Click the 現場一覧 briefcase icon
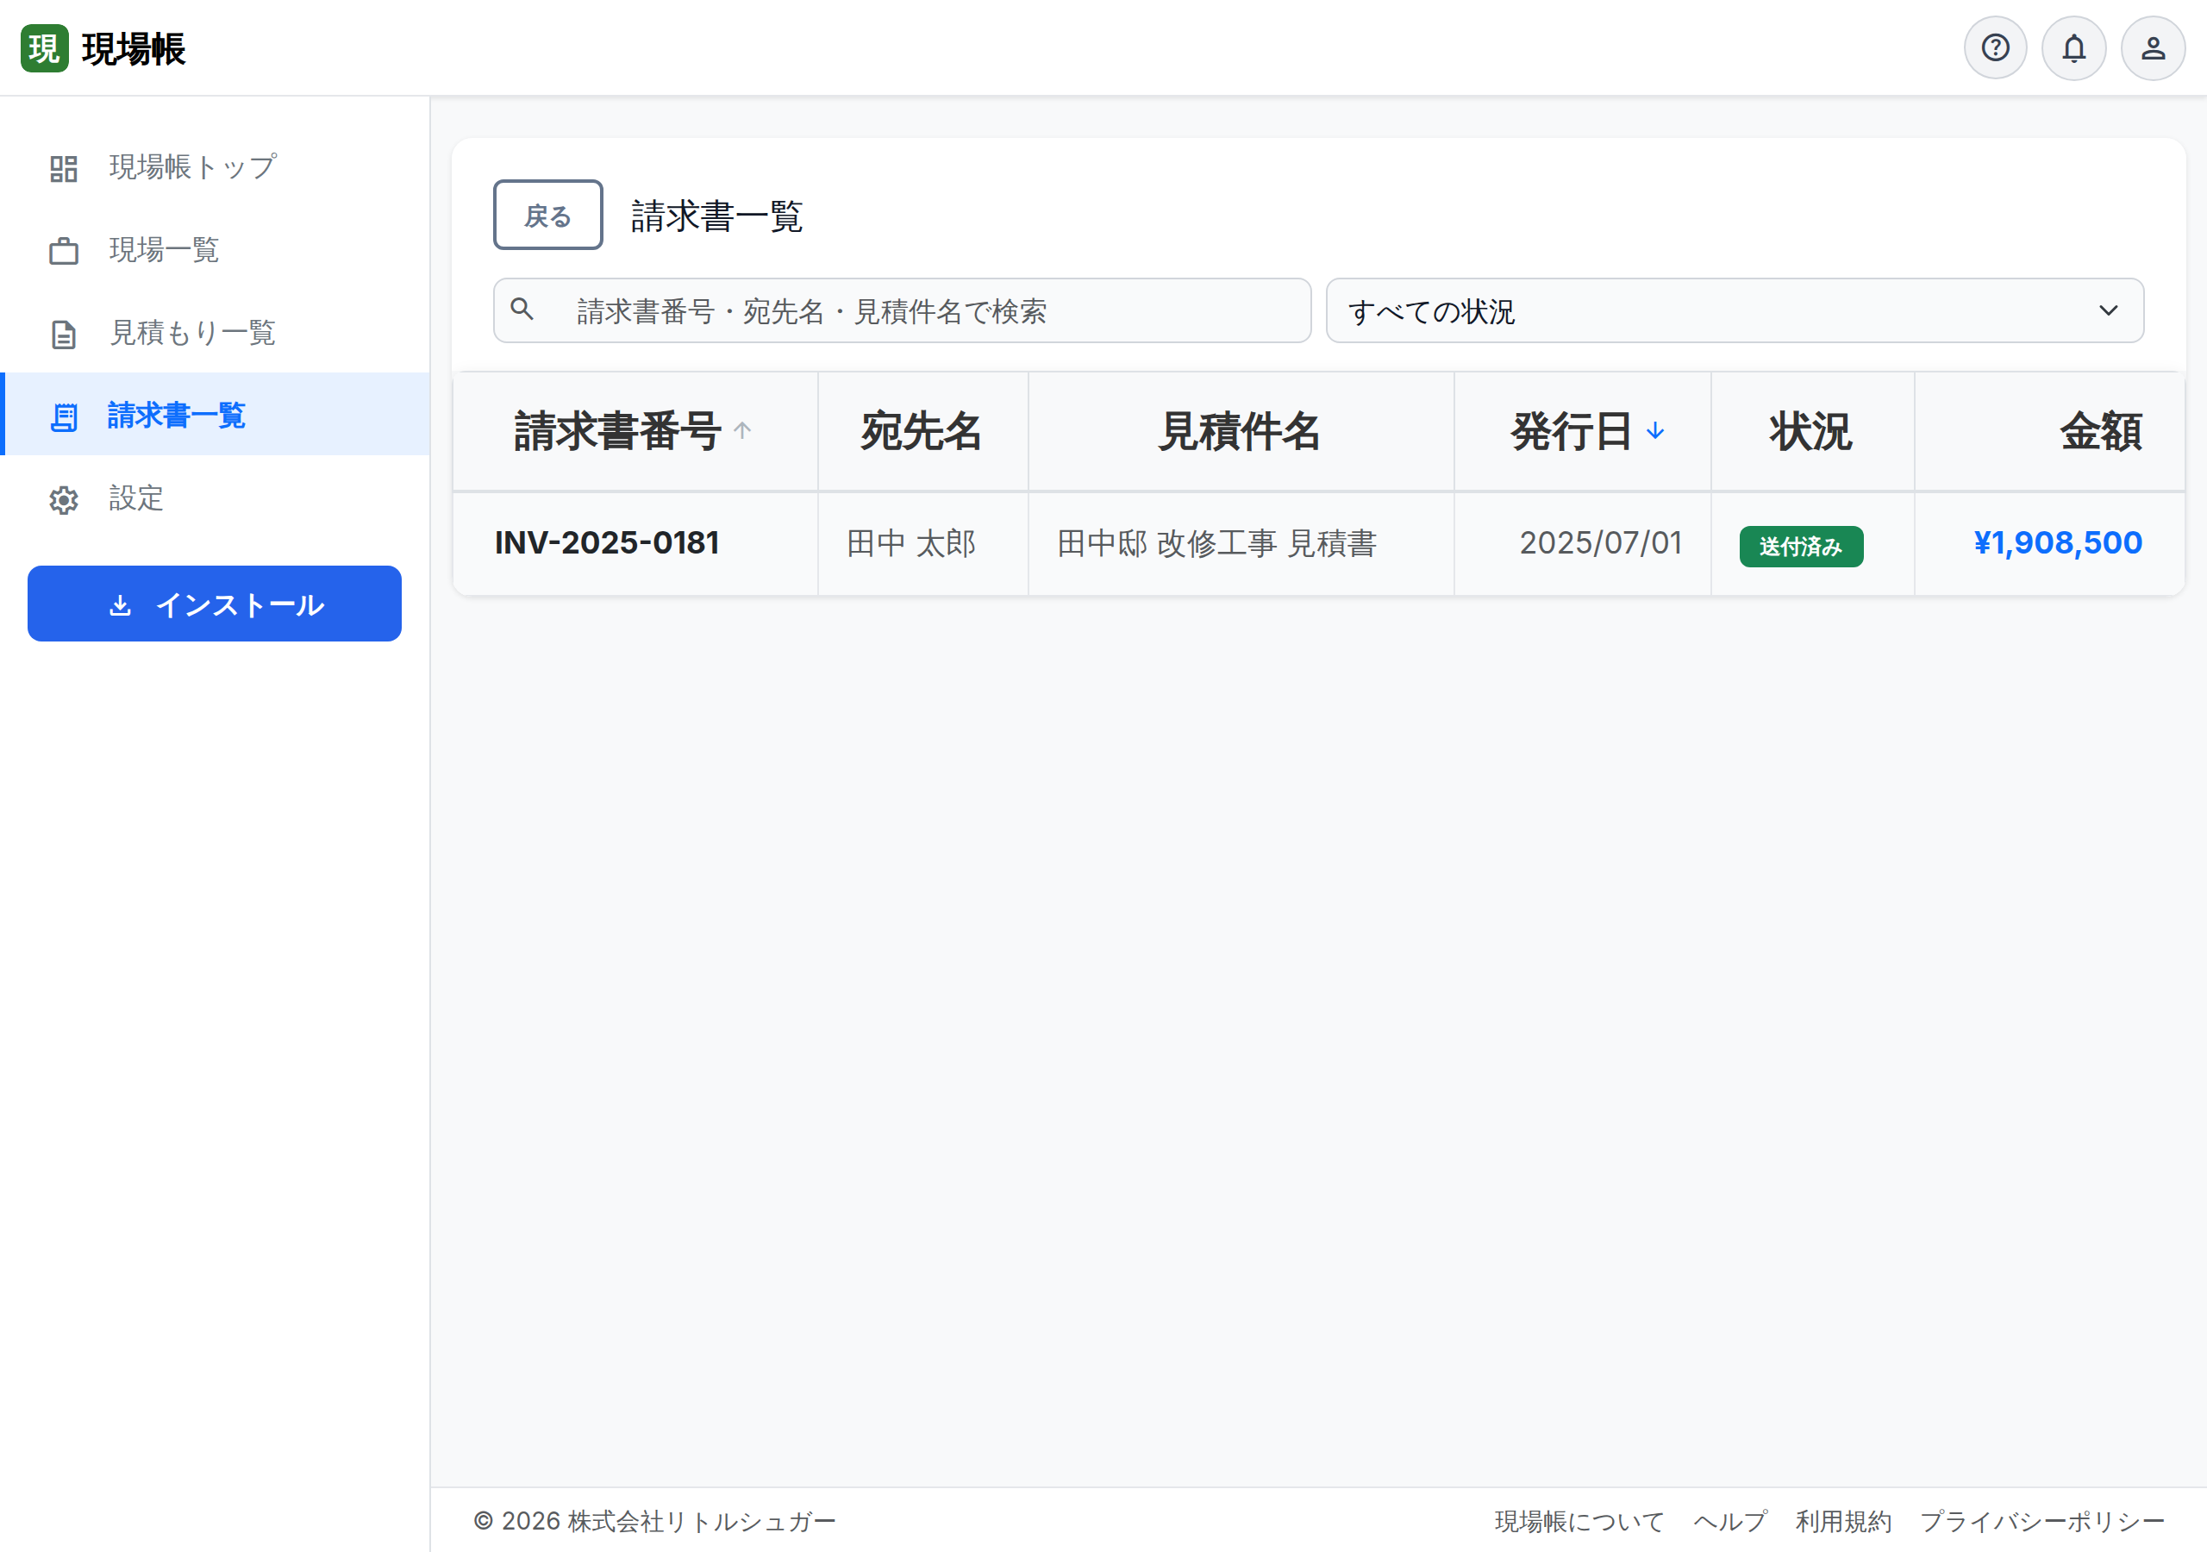The width and height of the screenshot is (2207, 1552). pyautogui.click(x=64, y=251)
